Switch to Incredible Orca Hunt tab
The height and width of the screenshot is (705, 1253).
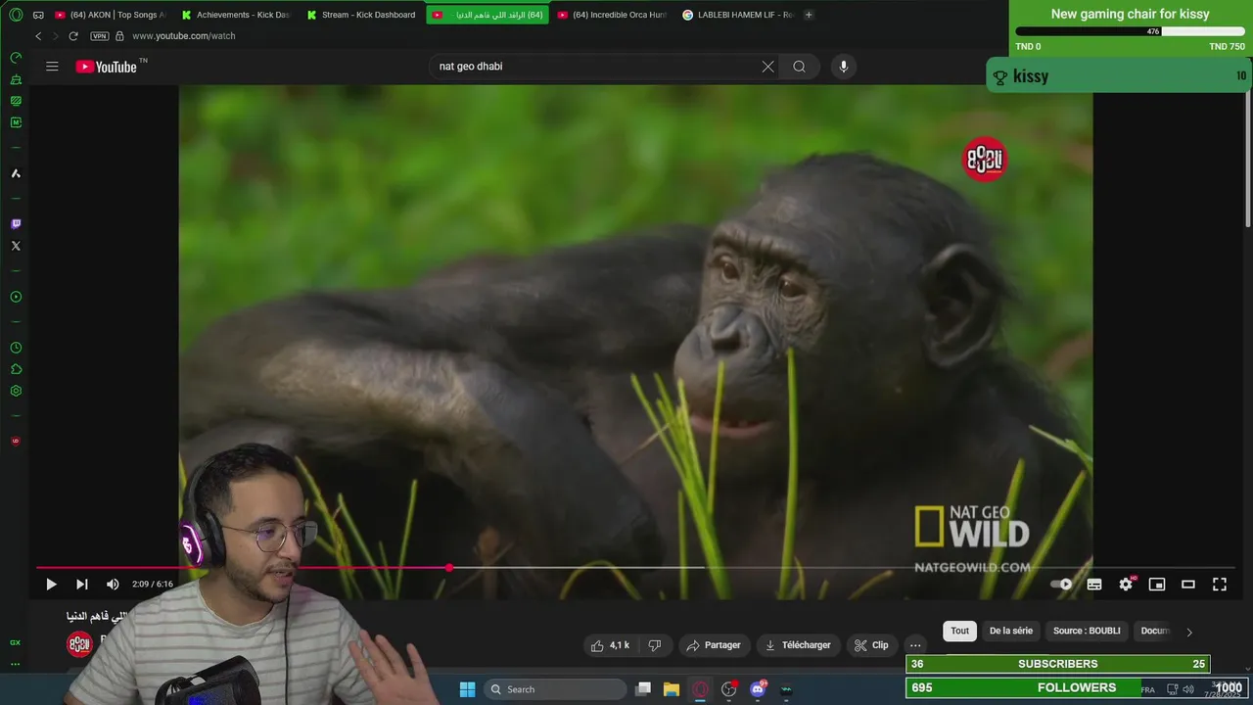coord(612,15)
